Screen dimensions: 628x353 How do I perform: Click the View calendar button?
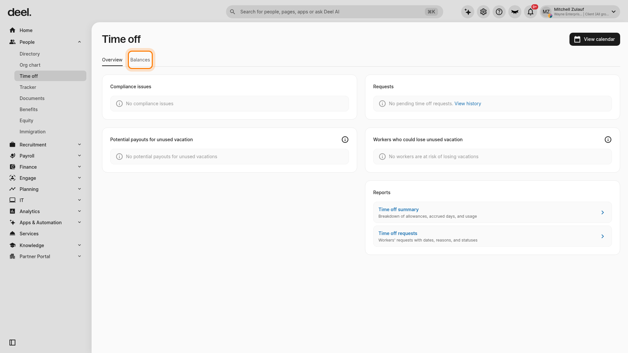[595, 39]
